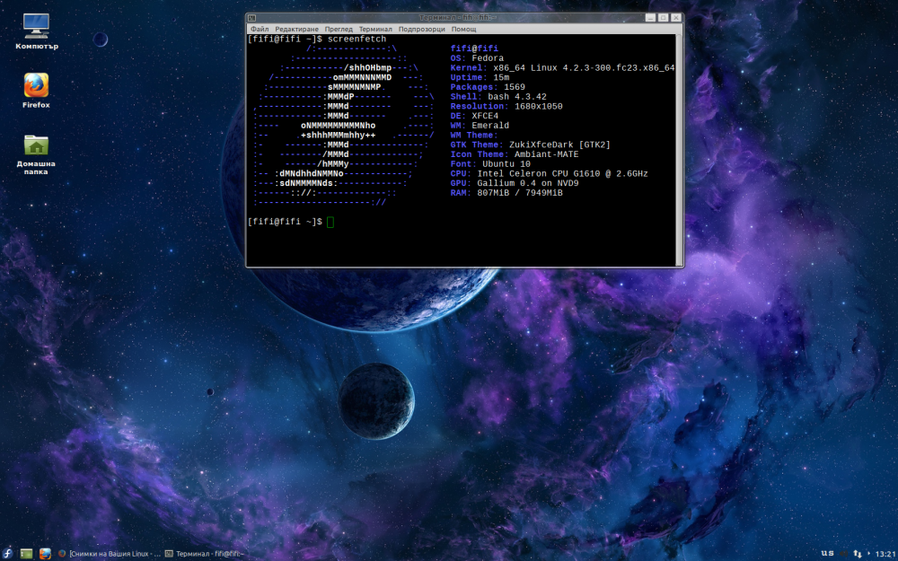Click the Kernel version line
This screenshot has width=898, height=561.
(x=562, y=68)
